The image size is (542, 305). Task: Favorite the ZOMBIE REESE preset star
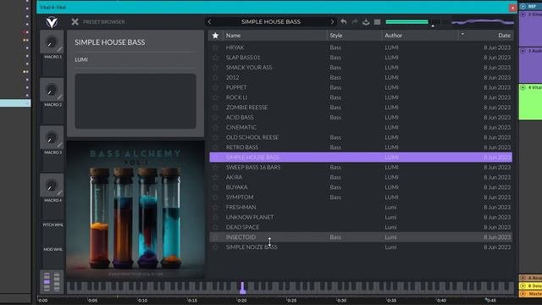pos(215,108)
